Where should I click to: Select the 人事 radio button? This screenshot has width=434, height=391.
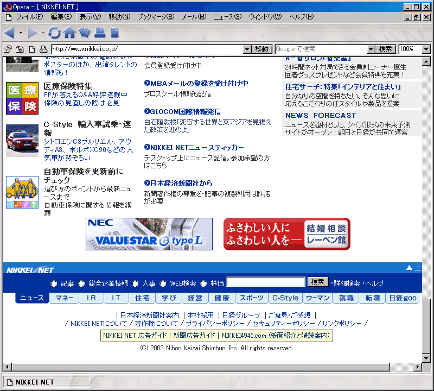pos(135,283)
